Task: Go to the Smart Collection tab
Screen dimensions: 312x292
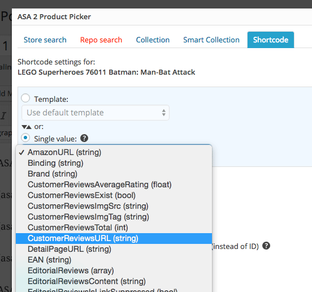Action: [x=211, y=40]
